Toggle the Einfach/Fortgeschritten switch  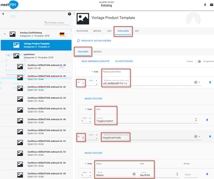[x=198, y=62]
